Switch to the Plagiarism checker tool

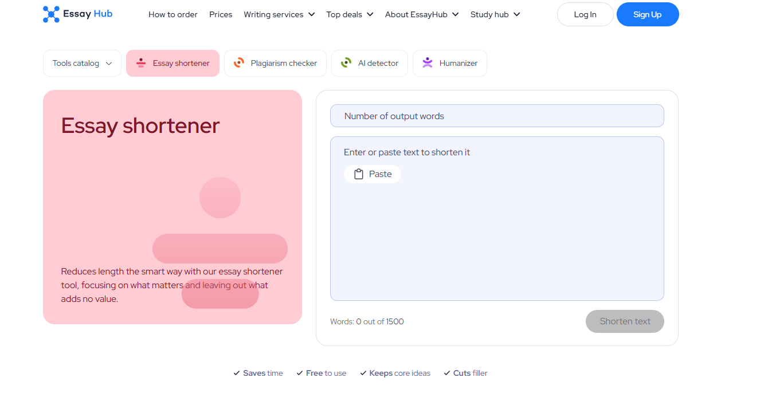tap(275, 63)
